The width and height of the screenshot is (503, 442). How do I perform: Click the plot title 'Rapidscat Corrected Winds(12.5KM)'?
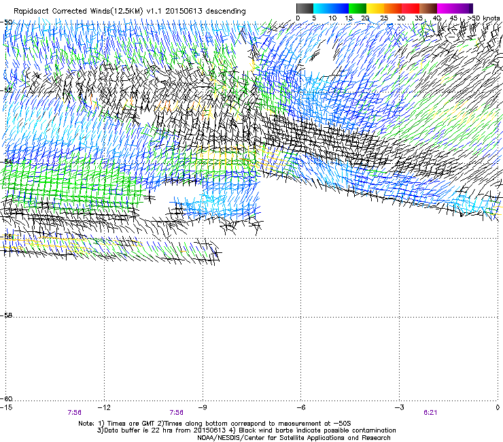[x=78, y=12]
